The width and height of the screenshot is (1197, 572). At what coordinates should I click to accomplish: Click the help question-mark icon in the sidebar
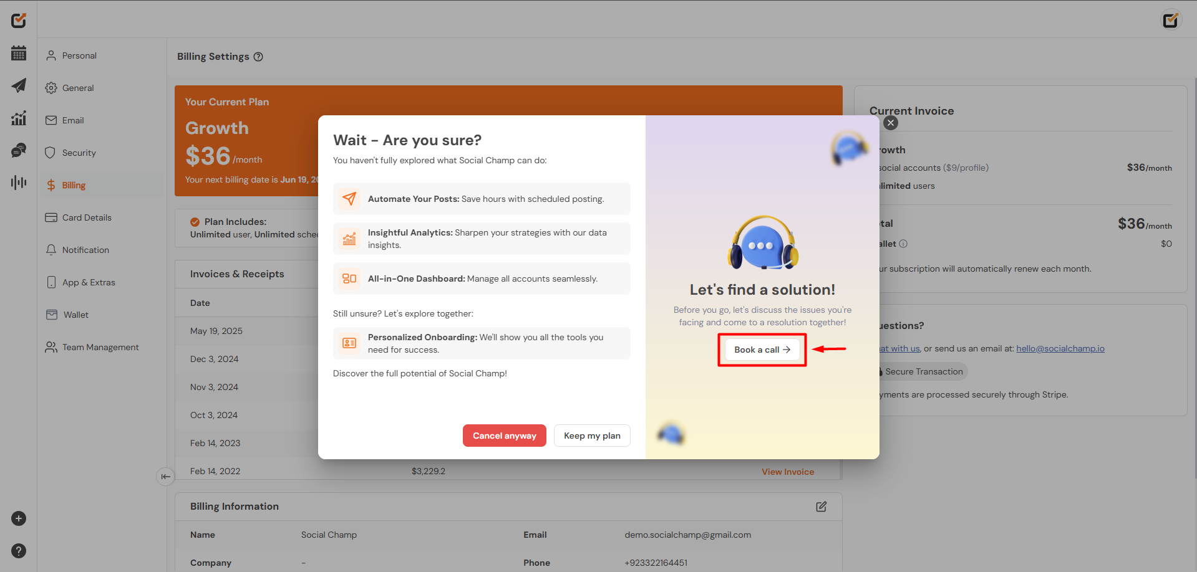coord(19,551)
